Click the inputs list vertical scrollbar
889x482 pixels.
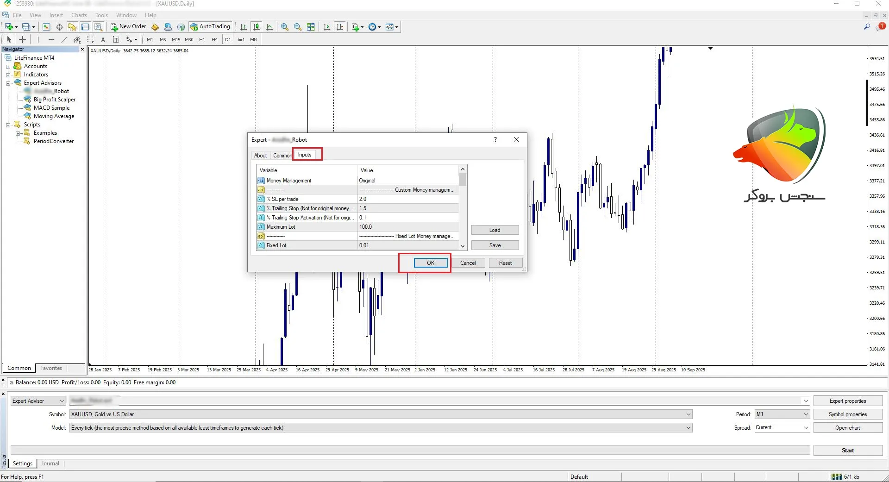[x=463, y=208]
